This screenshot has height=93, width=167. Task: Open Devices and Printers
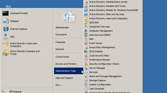[66, 64]
